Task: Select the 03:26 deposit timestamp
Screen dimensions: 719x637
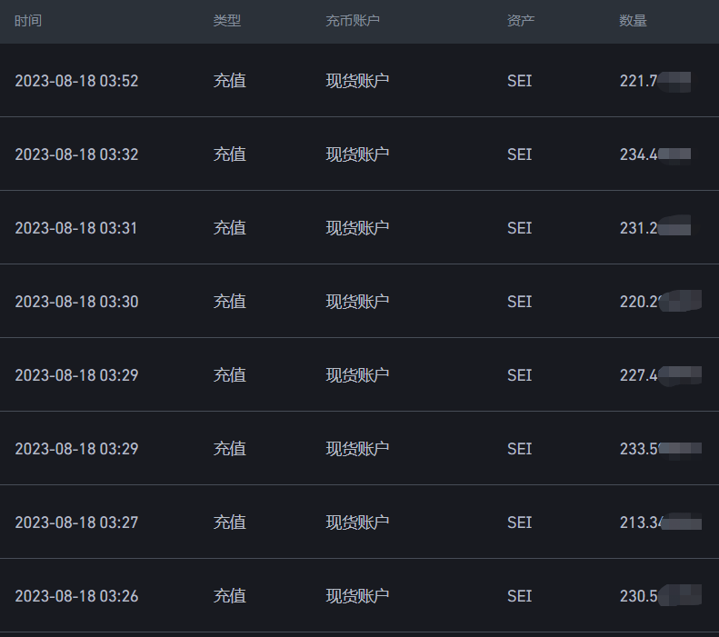Action: (76, 596)
